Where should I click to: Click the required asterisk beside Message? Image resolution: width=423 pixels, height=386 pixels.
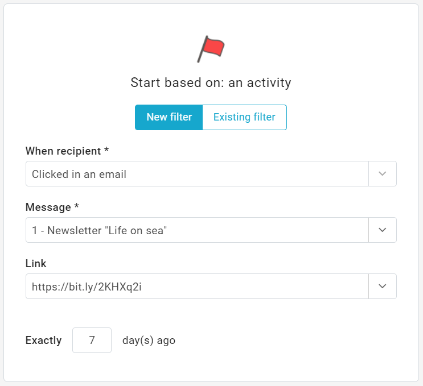tap(77, 207)
